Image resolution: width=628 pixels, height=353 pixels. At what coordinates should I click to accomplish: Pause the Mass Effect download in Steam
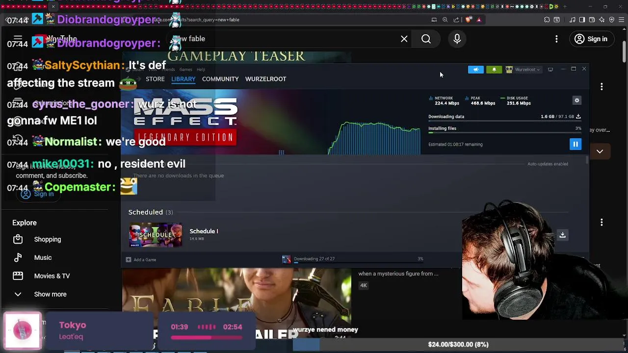pyautogui.click(x=575, y=144)
